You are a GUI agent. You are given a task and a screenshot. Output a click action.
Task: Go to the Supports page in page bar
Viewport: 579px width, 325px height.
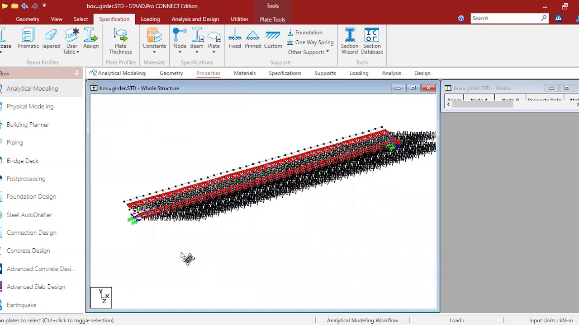click(325, 73)
